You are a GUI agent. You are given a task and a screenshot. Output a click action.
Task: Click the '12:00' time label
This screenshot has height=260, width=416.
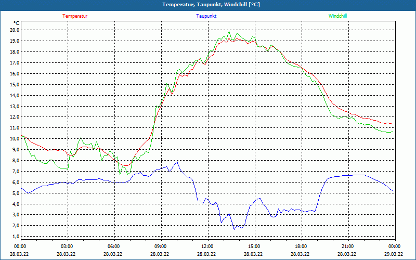tap(207, 246)
